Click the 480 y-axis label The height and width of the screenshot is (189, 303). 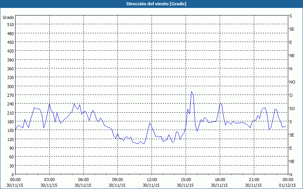[11, 34]
